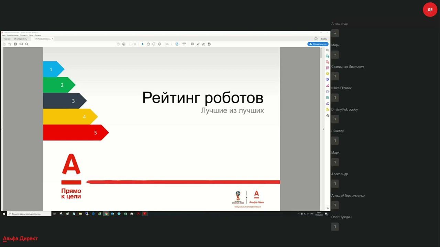The height and width of the screenshot is (247, 440).
Task: Click the save file icon in toolbar
Action: click(x=4, y=44)
